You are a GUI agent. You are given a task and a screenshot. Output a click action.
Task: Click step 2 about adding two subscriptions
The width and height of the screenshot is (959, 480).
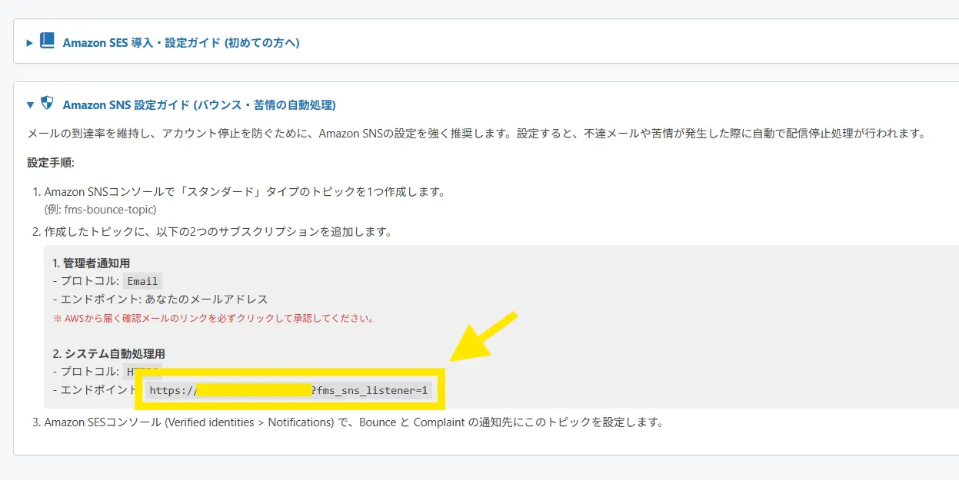click(218, 231)
